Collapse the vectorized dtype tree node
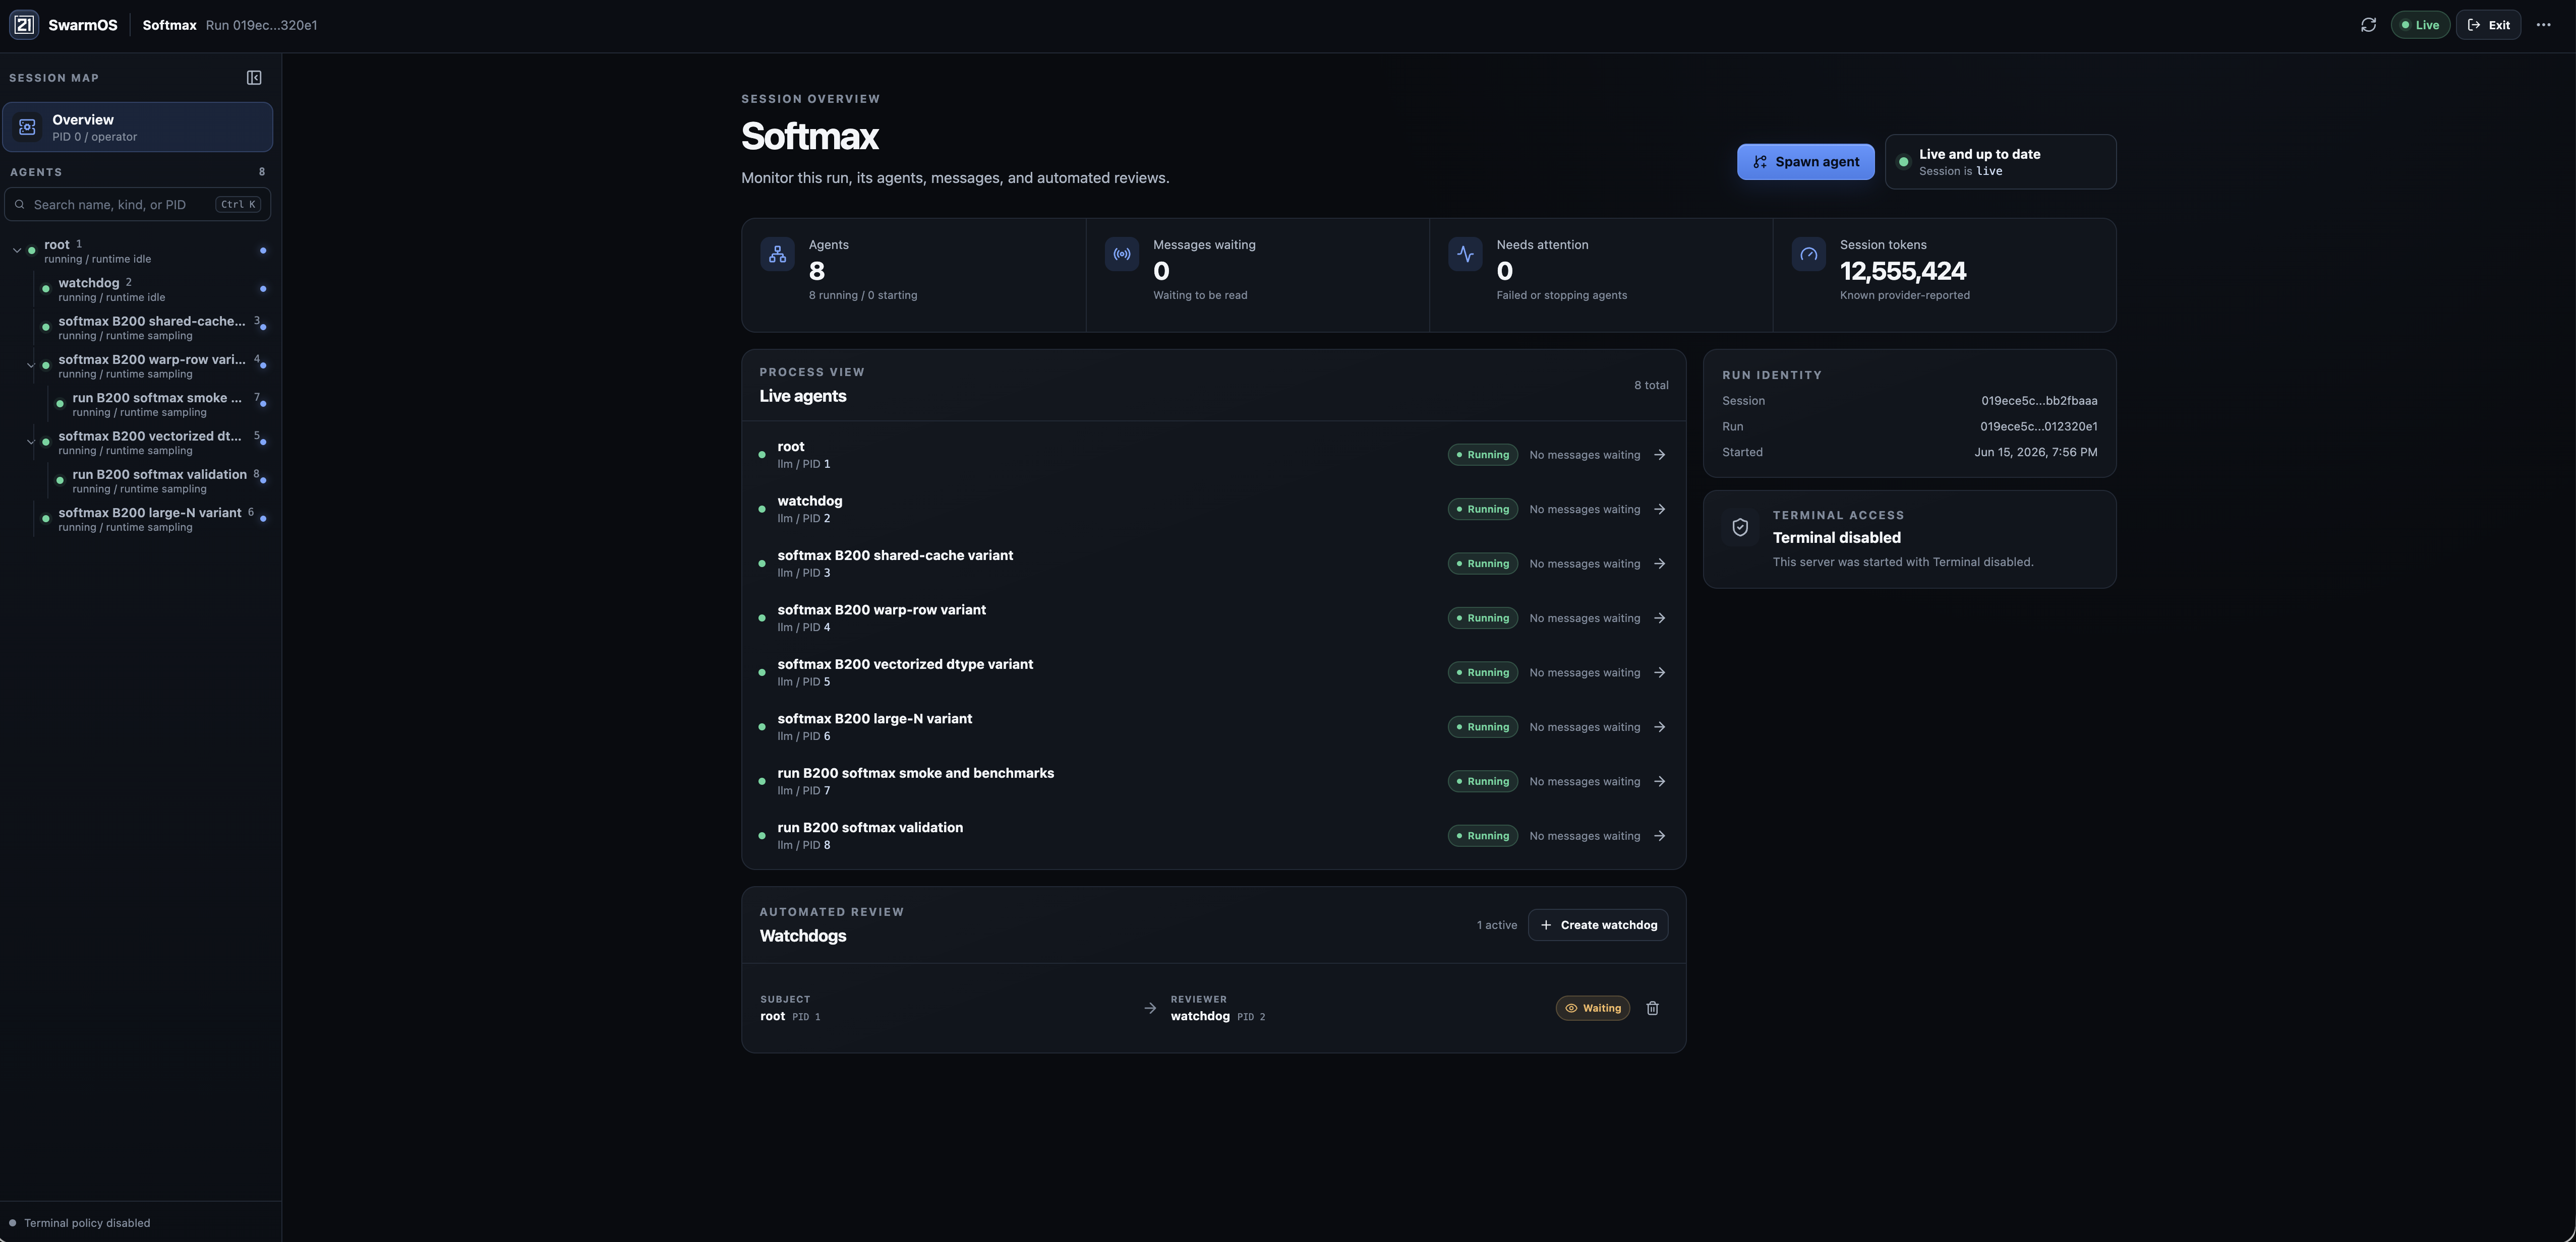The image size is (2576, 1242). (31, 442)
